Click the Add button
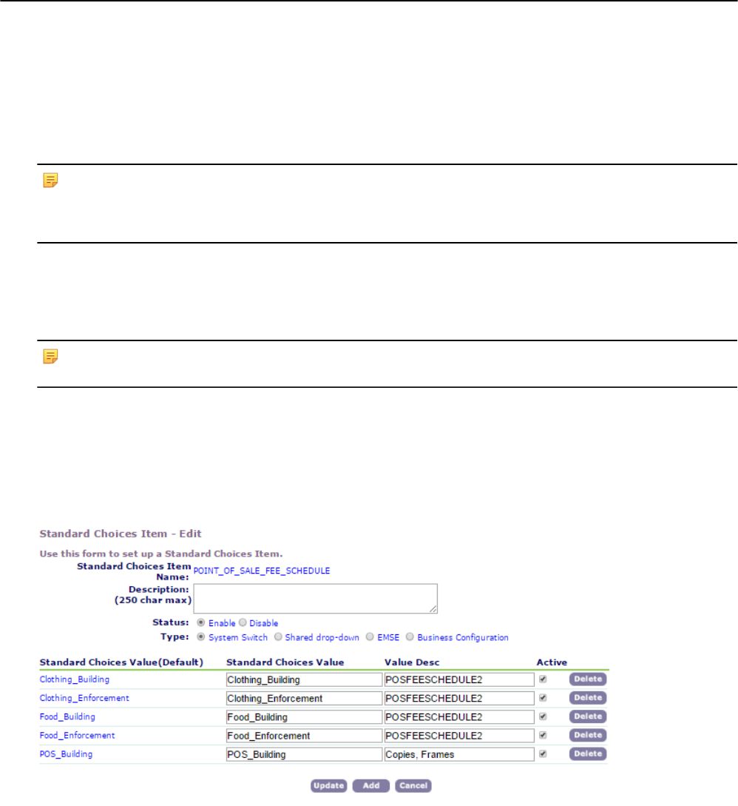The height and width of the screenshot is (806, 738). click(x=370, y=785)
